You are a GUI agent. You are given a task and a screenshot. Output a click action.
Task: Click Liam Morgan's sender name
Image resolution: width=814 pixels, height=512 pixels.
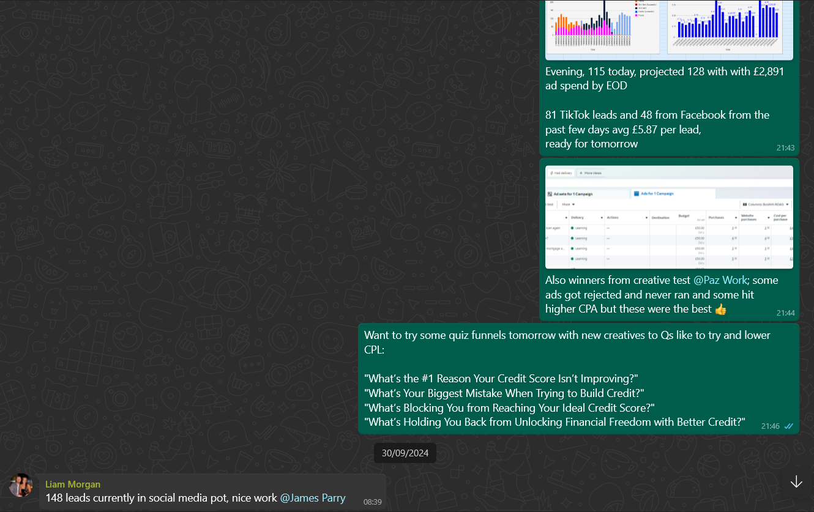tap(73, 484)
